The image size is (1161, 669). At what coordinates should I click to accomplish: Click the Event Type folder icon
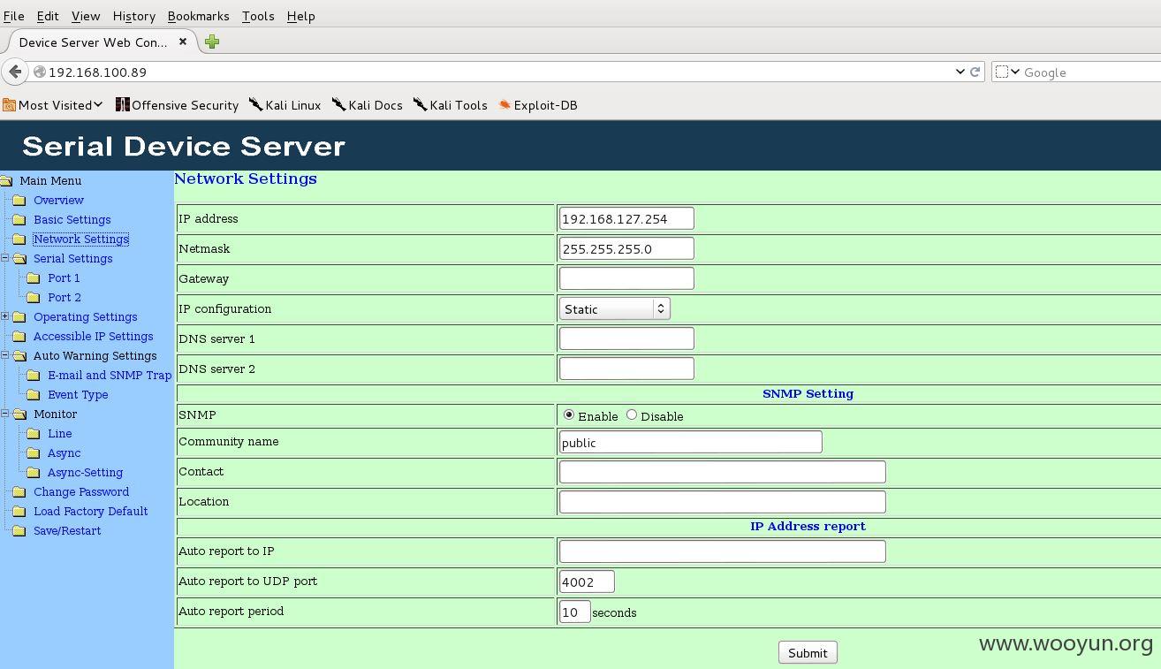click(x=34, y=395)
